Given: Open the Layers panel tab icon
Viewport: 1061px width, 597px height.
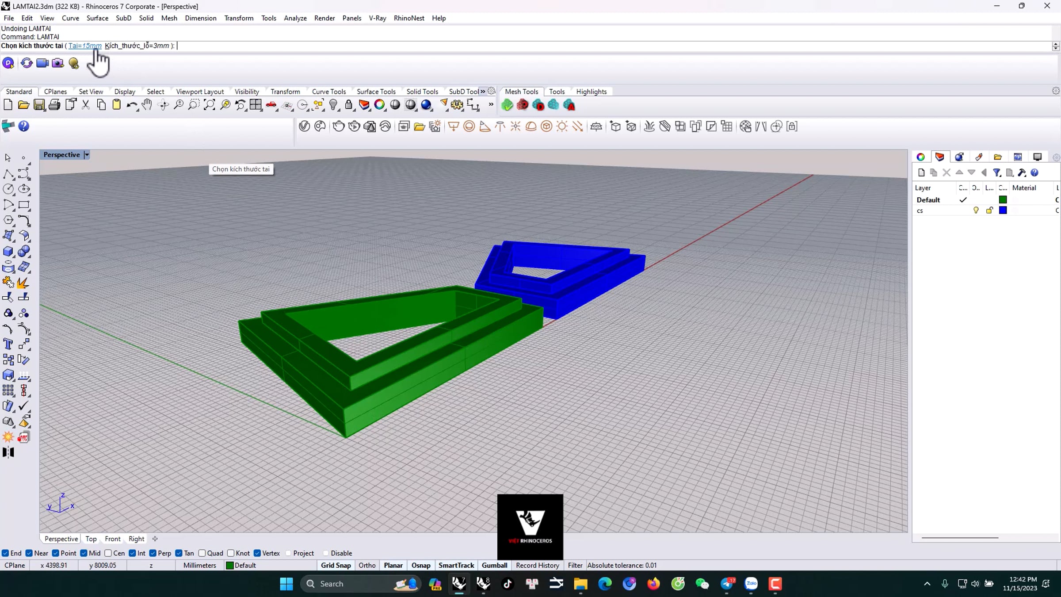Looking at the screenshot, I should click(x=939, y=157).
